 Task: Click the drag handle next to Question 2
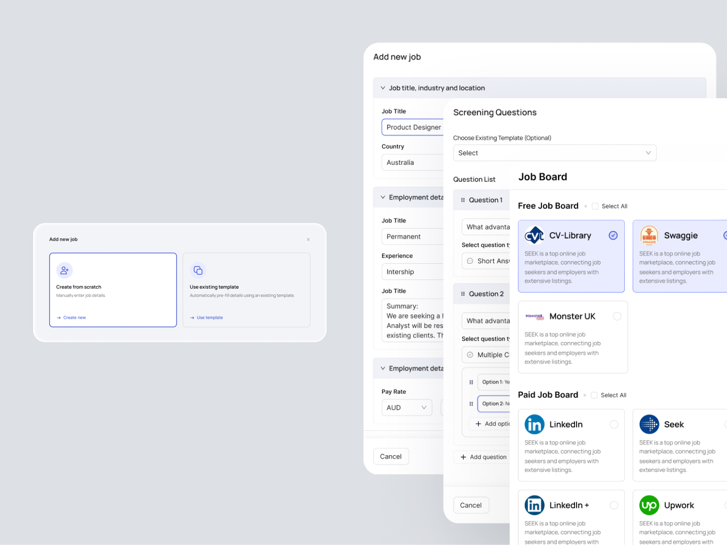click(x=462, y=294)
